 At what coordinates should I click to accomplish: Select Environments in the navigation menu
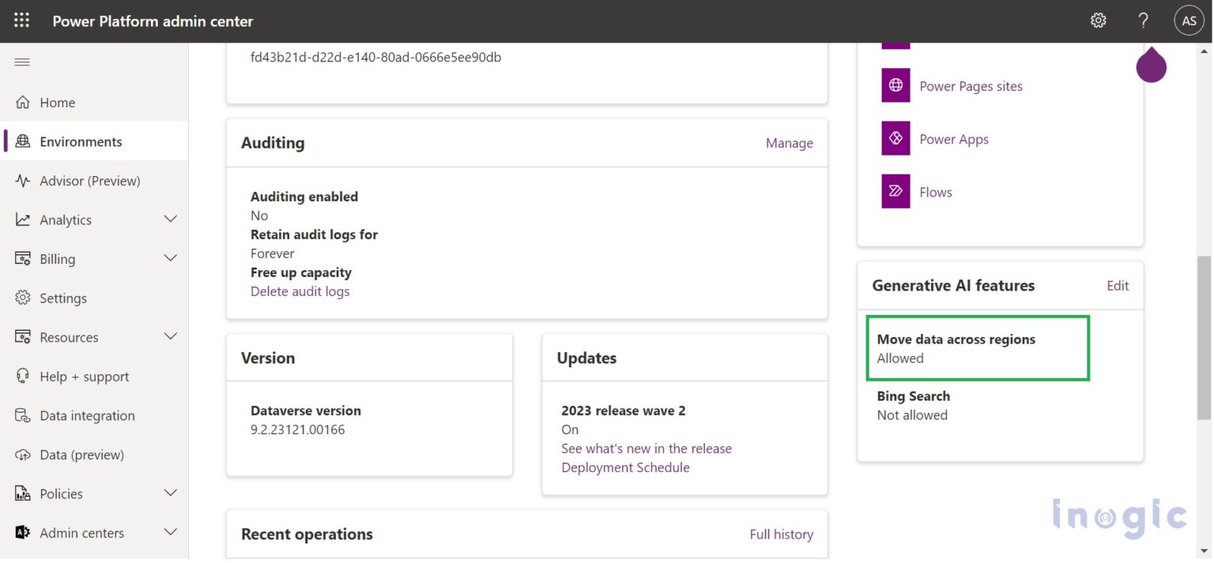pyautogui.click(x=80, y=141)
